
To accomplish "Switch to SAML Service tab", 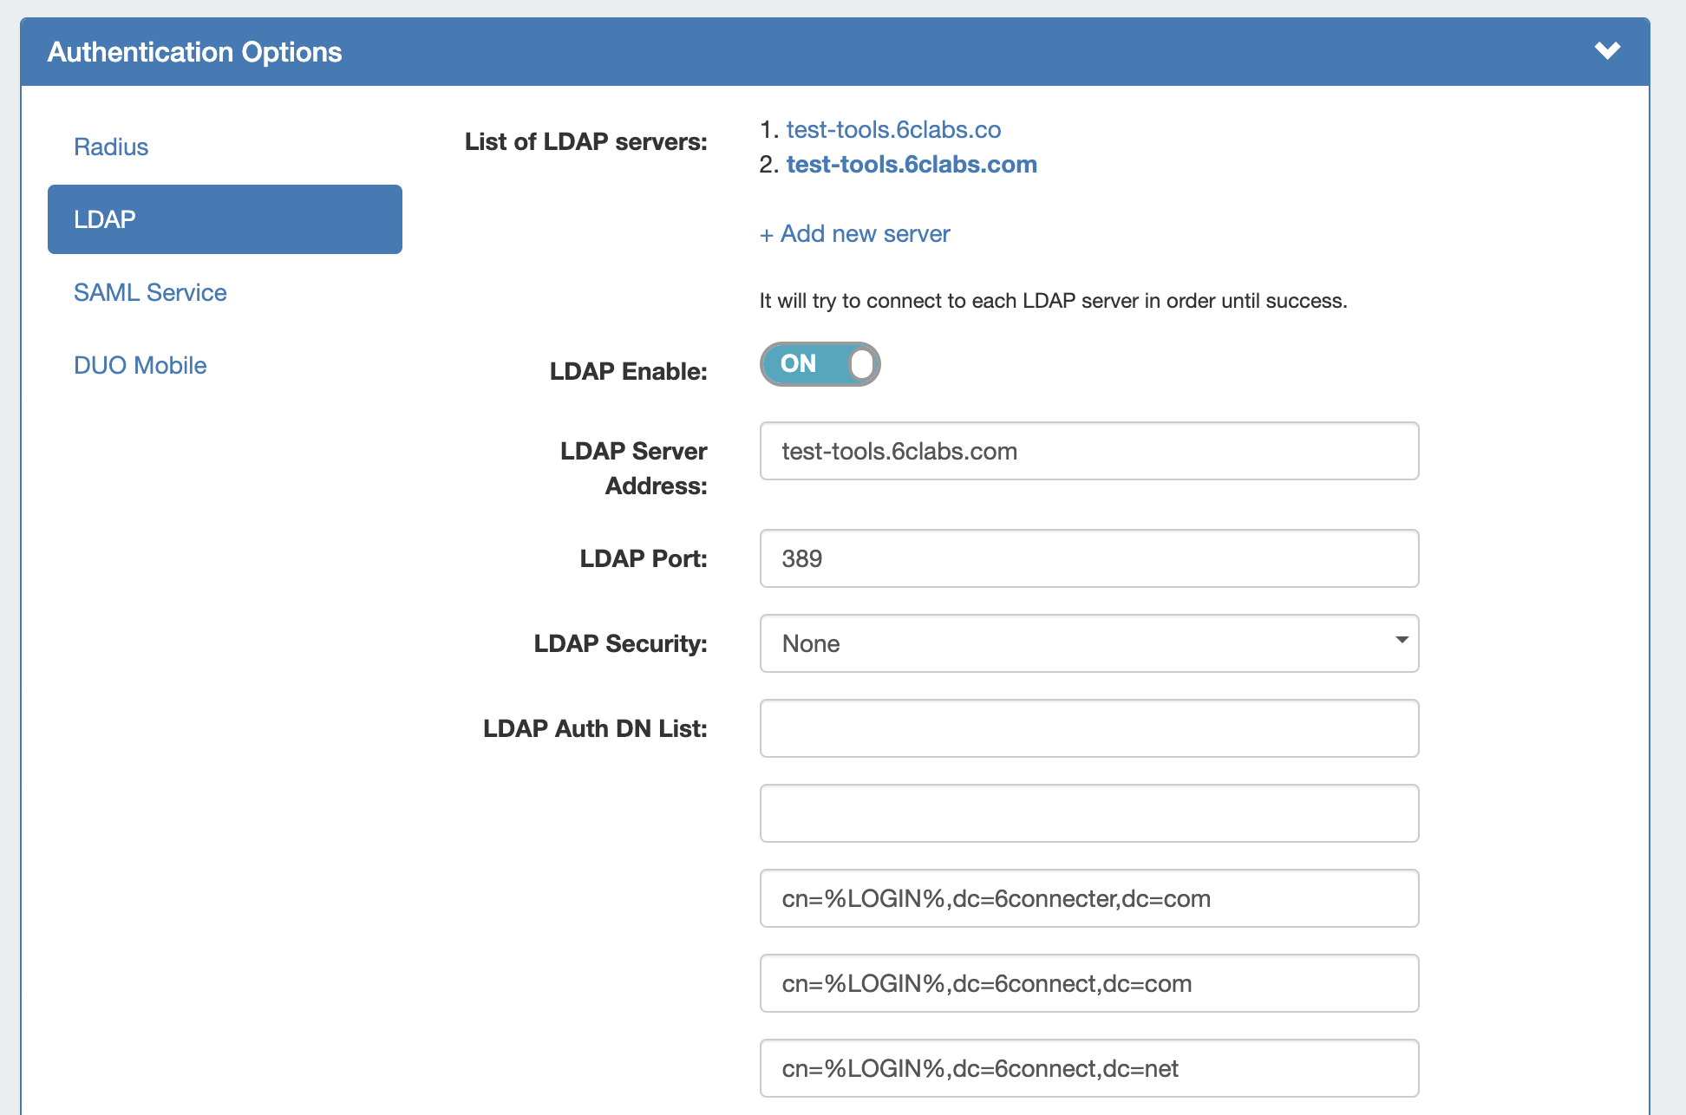I will pos(150,292).
